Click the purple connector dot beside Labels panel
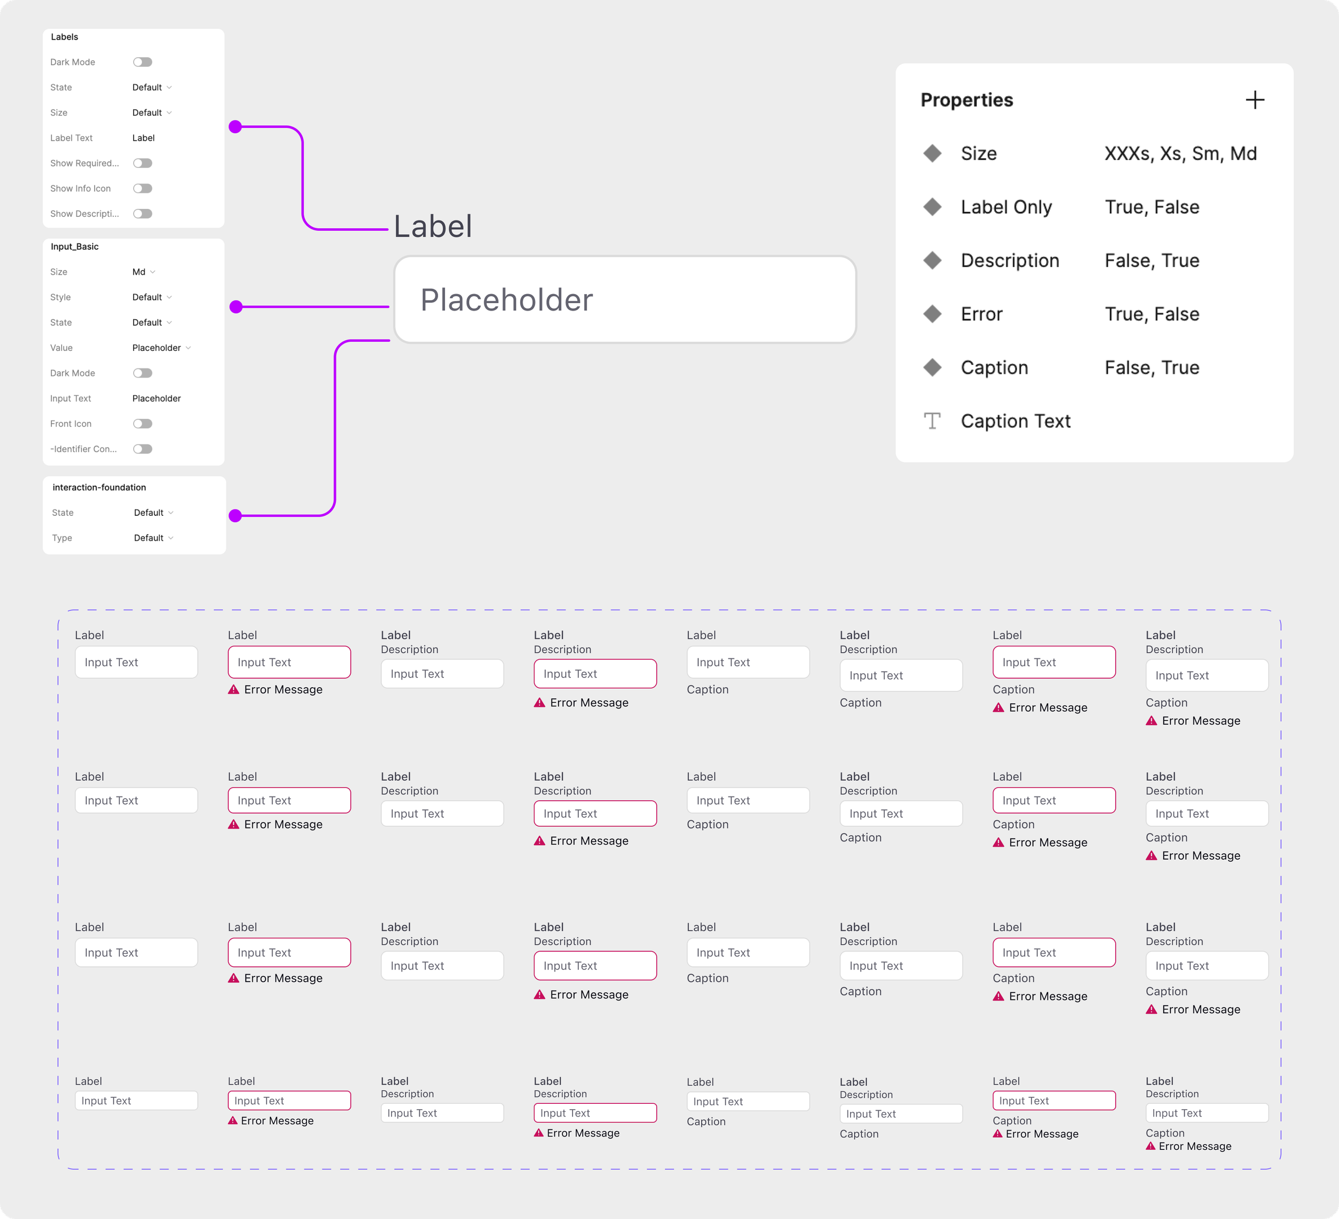The width and height of the screenshot is (1339, 1219). (235, 126)
